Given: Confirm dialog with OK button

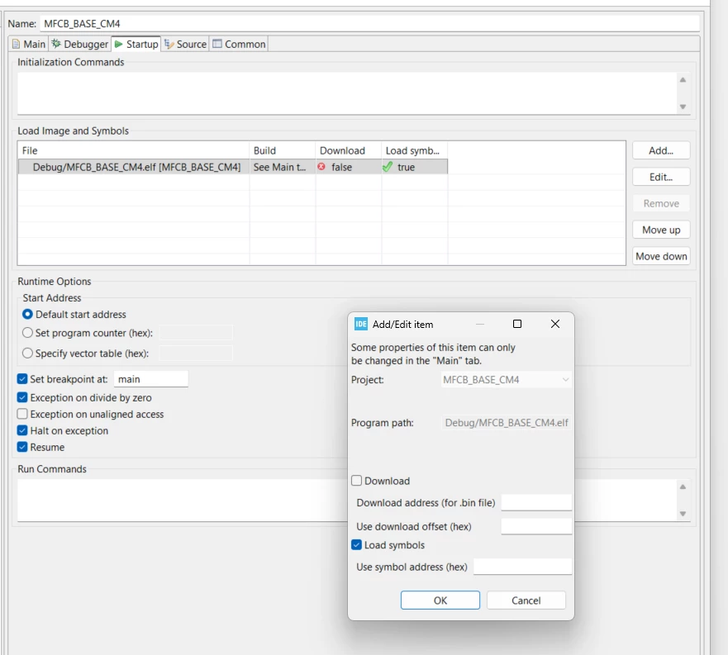Looking at the screenshot, I should [440, 600].
